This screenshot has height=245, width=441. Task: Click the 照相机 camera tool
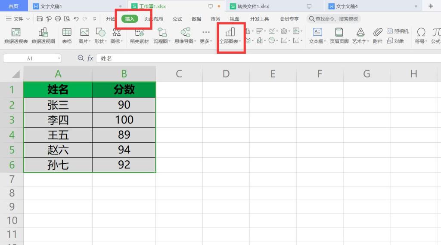point(398,31)
